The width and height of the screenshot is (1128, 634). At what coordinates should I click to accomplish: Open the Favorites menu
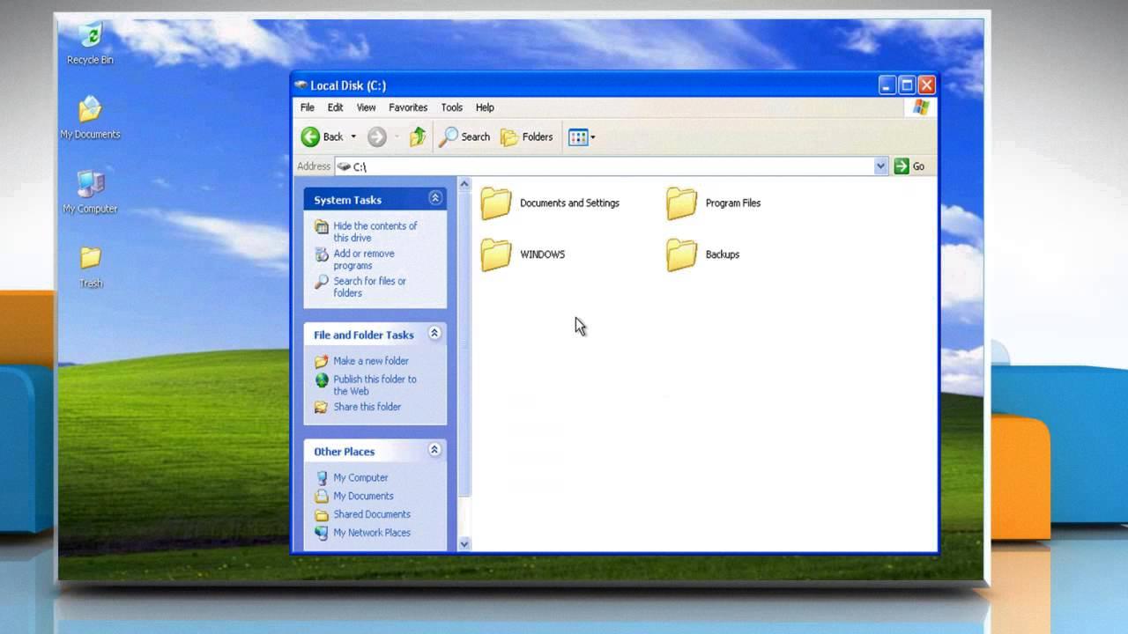click(x=408, y=107)
